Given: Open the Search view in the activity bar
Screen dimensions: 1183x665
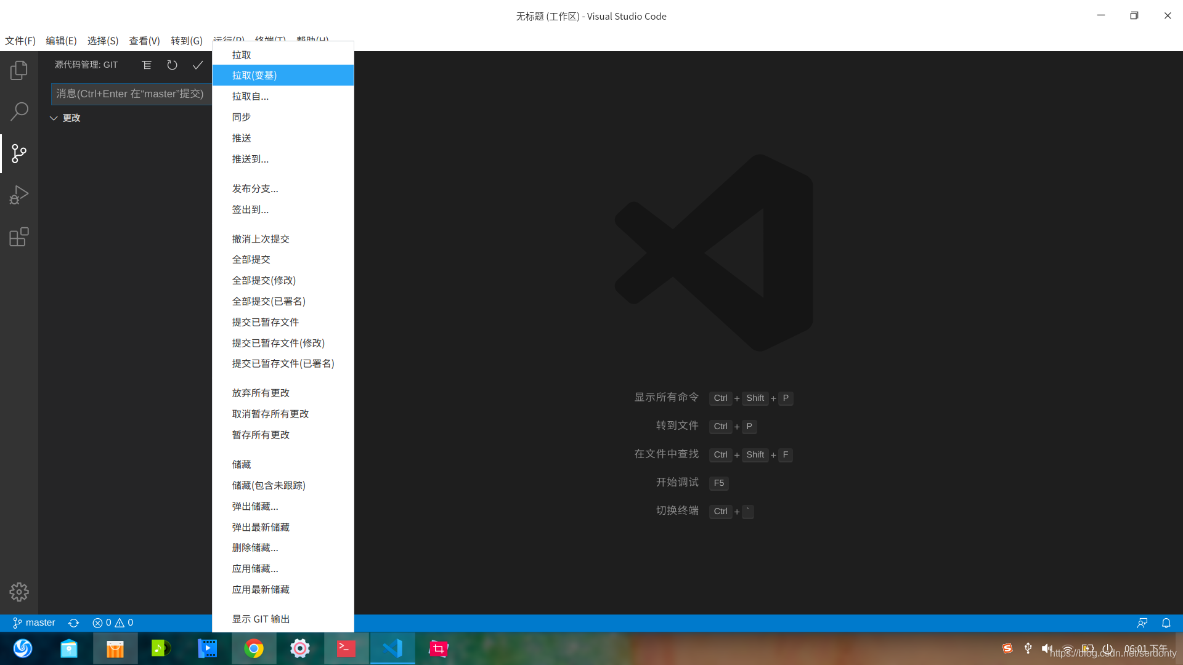Looking at the screenshot, I should pos(19,111).
